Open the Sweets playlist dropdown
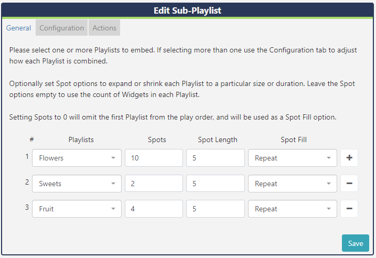376x258 pixels. (77, 184)
